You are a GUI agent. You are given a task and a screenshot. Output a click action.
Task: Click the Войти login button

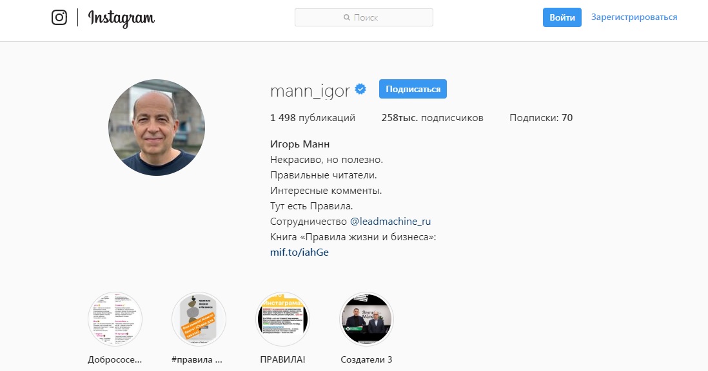[562, 17]
